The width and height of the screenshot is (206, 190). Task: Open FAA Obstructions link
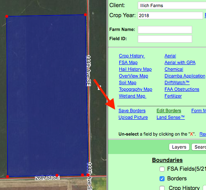[182, 89]
